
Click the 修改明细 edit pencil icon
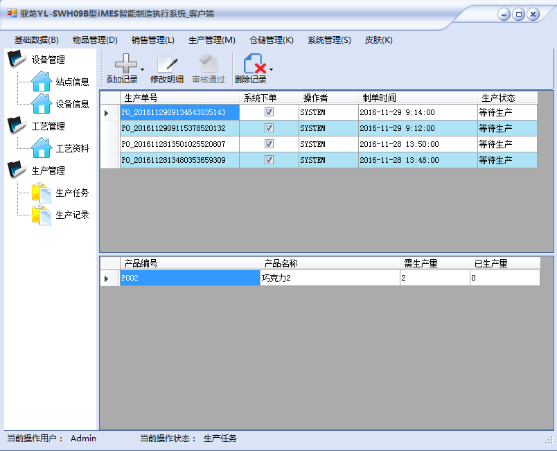pyautogui.click(x=167, y=64)
